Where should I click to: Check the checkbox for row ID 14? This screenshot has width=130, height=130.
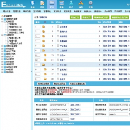58,60
